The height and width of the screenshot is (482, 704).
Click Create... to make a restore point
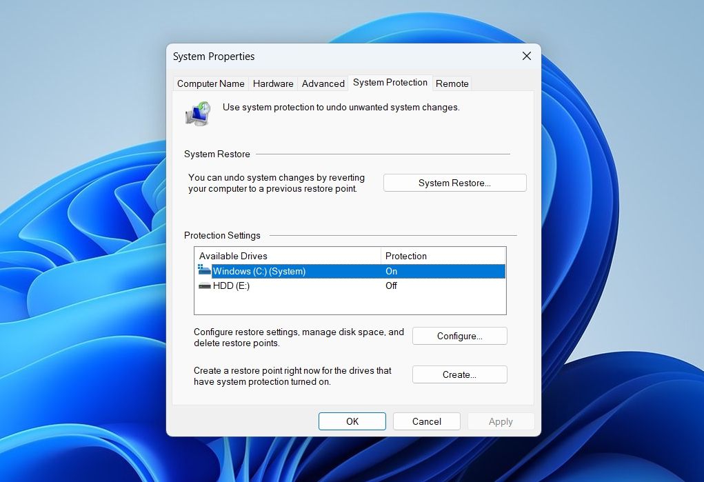(x=460, y=374)
